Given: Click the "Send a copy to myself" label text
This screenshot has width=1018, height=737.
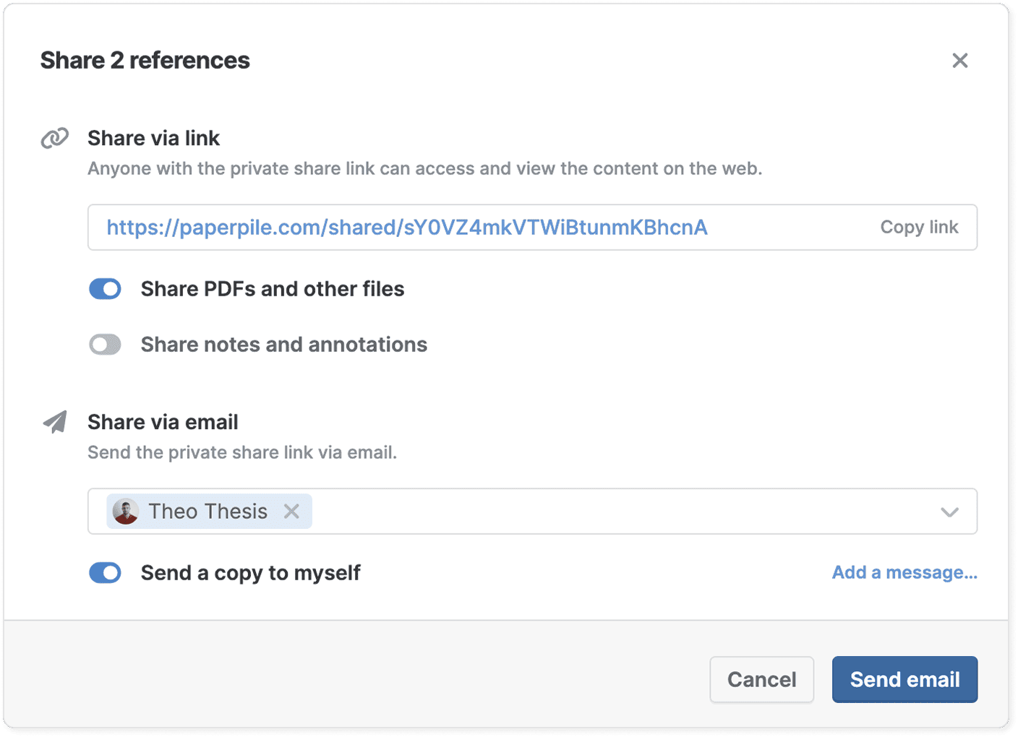Looking at the screenshot, I should pos(251,573).
